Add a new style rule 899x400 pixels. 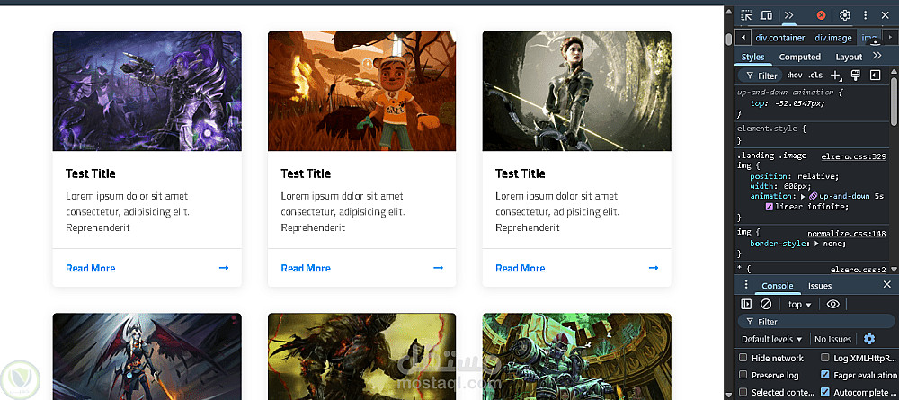click(x=836, y=76)
